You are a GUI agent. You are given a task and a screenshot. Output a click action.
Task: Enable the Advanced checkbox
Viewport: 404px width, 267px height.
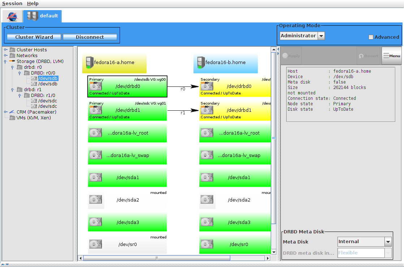click(x=370, y=37)
